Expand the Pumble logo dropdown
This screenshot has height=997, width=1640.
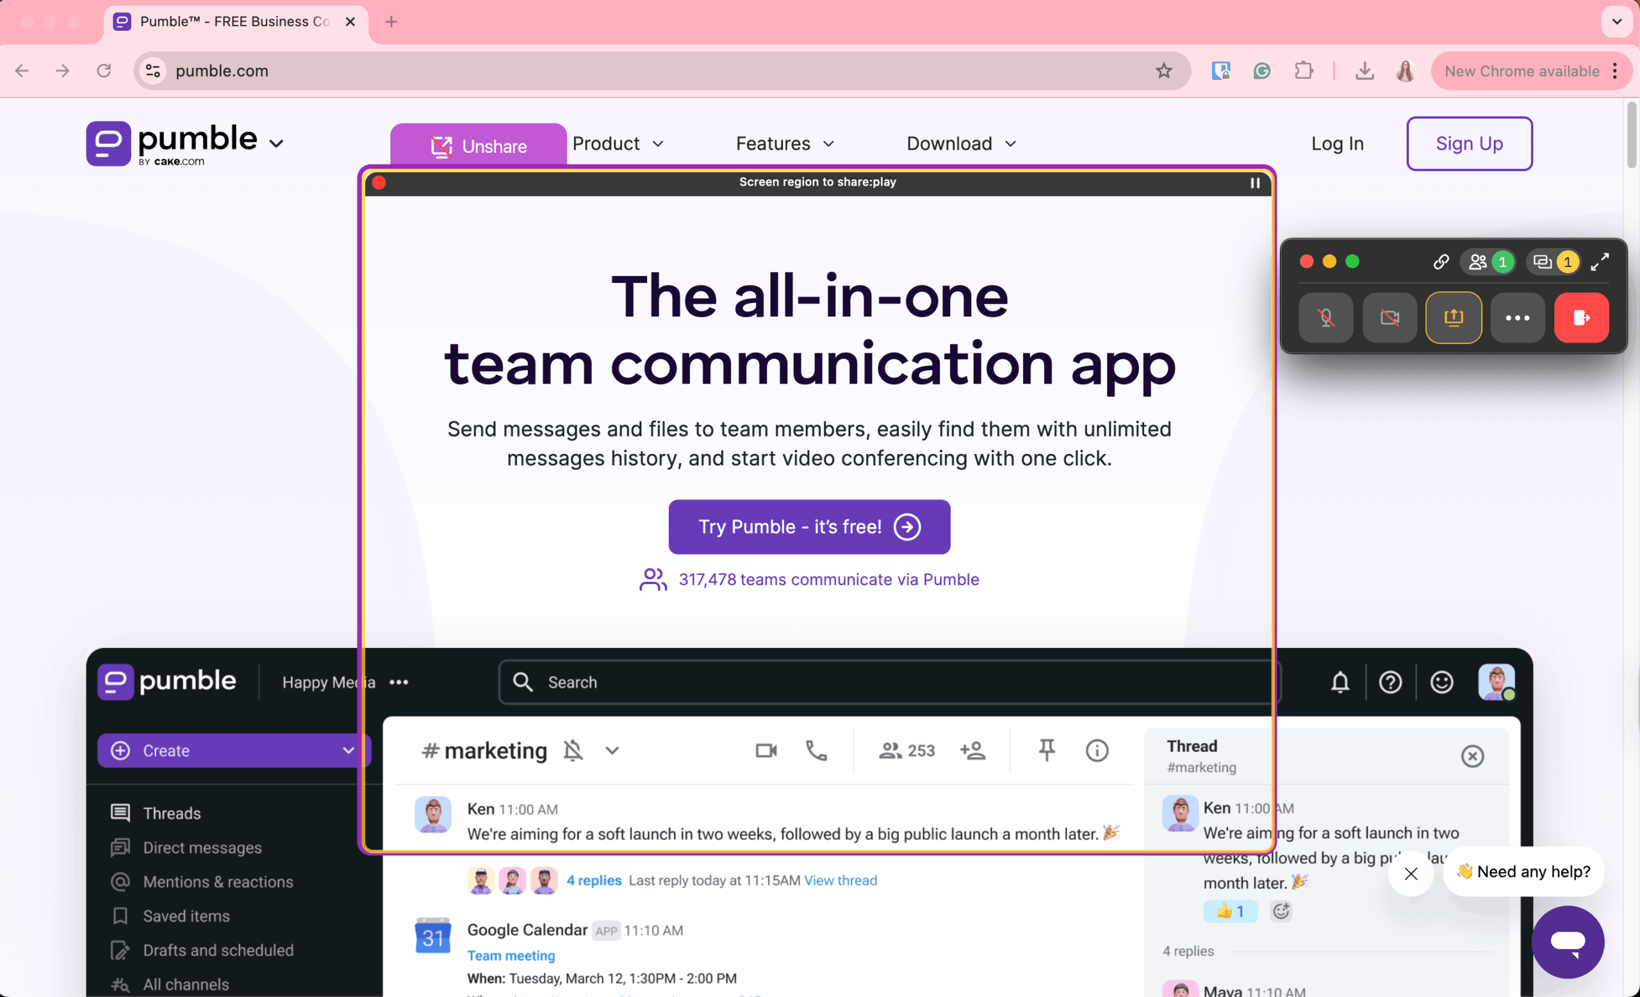click(277, 143)
